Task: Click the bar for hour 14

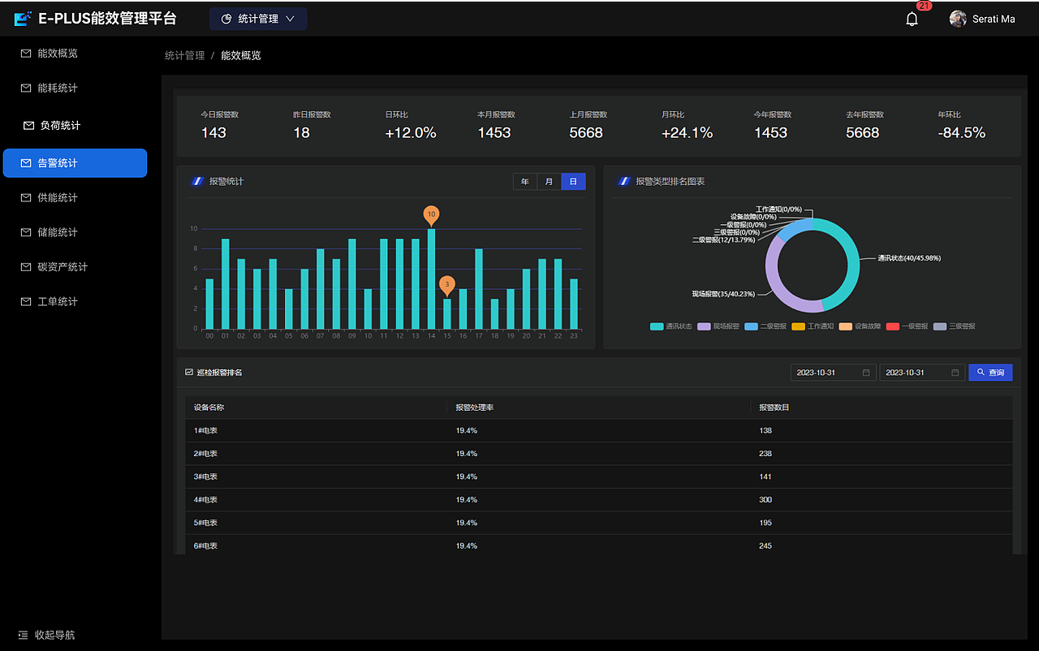Action: 431,278
